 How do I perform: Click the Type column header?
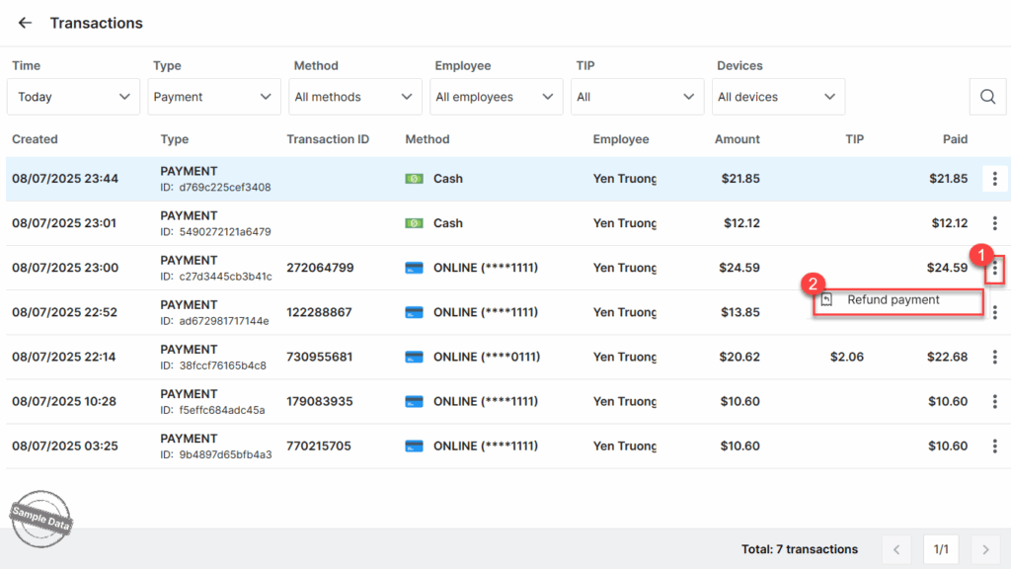[x=174, y=139]
